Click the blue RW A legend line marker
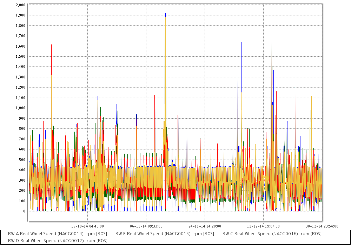 pyautogui.click(x=5, y=234)
